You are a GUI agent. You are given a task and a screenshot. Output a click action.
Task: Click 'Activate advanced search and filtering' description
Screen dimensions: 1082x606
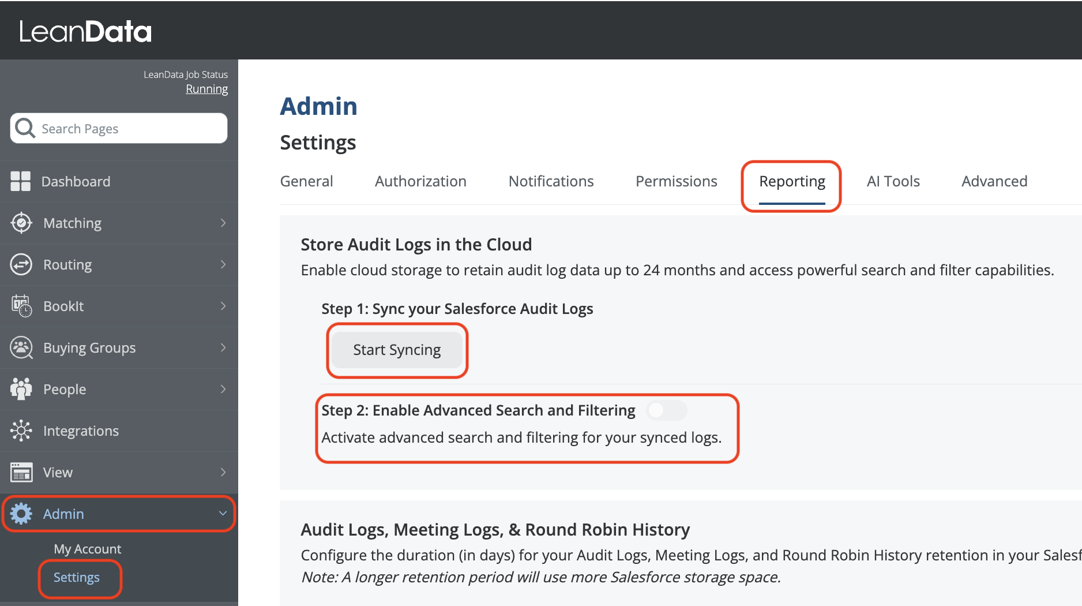[x=521, y=437]
